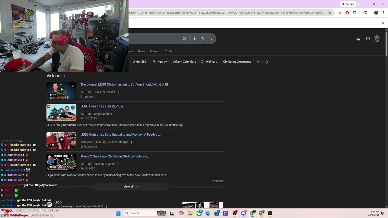The height and width of the screenshot is (218, 388).
Task: Click View all videos button
Action: (x=131, y=187)
